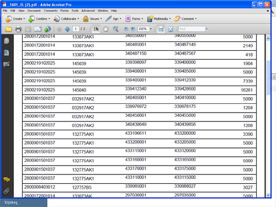
Task: Open the Bookmarks panel in sidebar
Action: [x=7, y=52]
